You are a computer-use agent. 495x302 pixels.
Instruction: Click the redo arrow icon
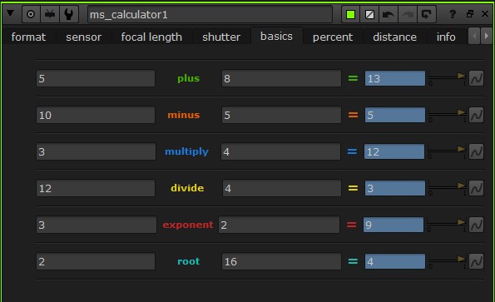tap(408, 14)
